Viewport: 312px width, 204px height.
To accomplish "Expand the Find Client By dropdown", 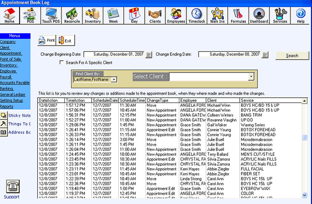I will pyautogui.click(x=114, y=79).
